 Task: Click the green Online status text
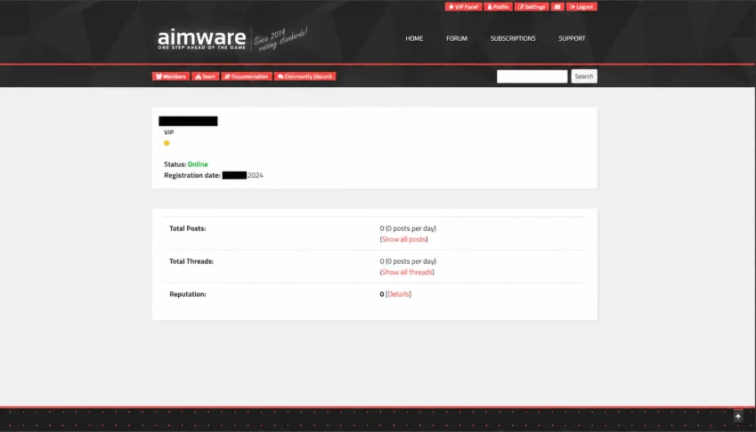pos(198,164)
